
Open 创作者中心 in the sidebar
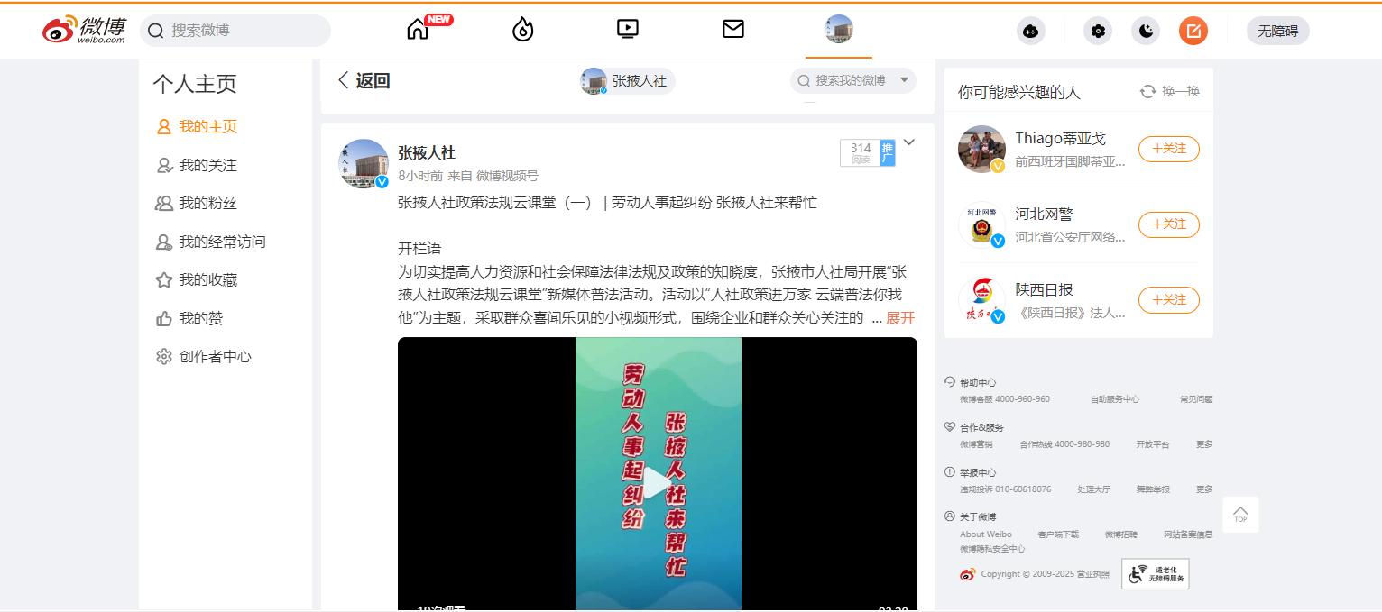[x=204, y=357]
